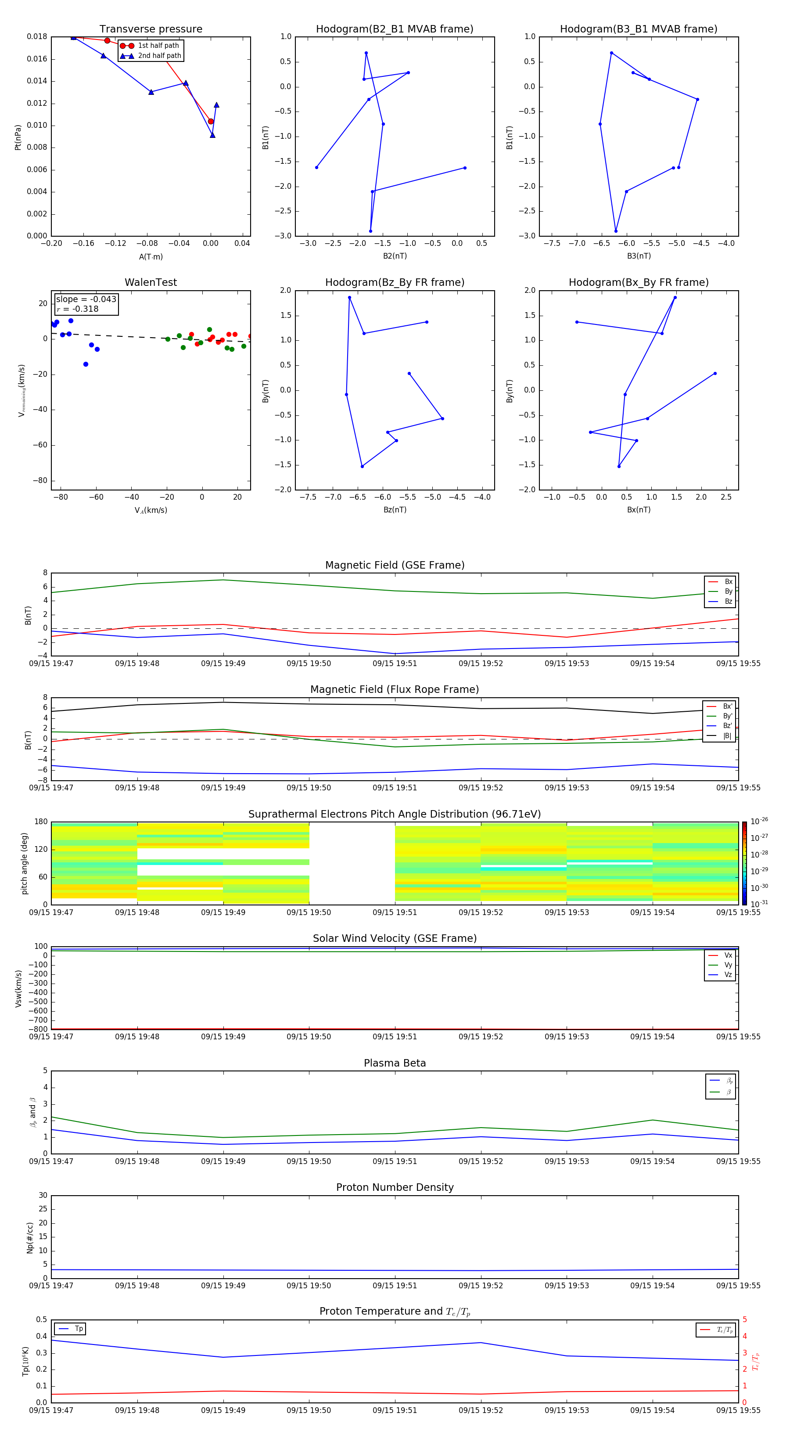The height and width of the screenshot is (1449, 790).
Task: Click the "Plasma Beta" panel title
Action: pyautogui.click(x=395, y=1063)
